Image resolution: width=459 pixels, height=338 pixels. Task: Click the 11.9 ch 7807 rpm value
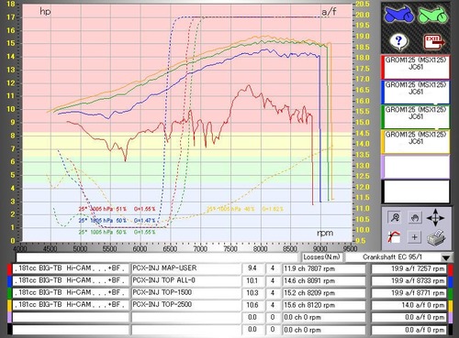click(x=324, y=268)
